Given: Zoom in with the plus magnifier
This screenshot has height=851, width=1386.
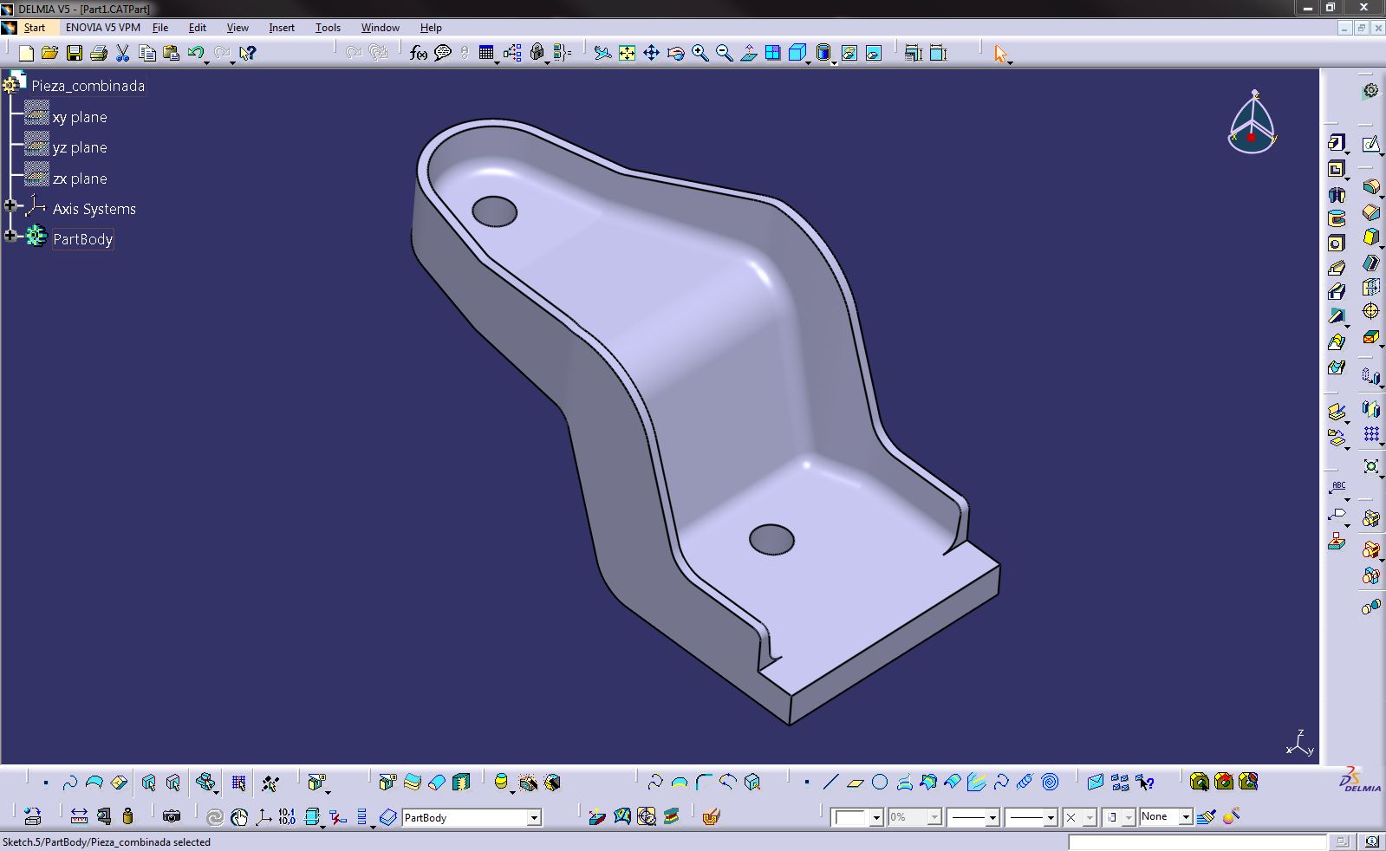Looking at the screenshot, I should (x=700, y=53).
